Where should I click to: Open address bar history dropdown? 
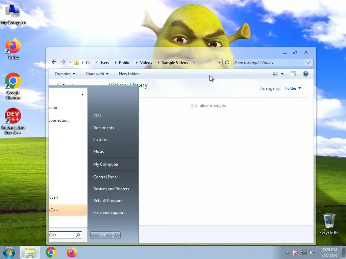click(x=219, y=62)
